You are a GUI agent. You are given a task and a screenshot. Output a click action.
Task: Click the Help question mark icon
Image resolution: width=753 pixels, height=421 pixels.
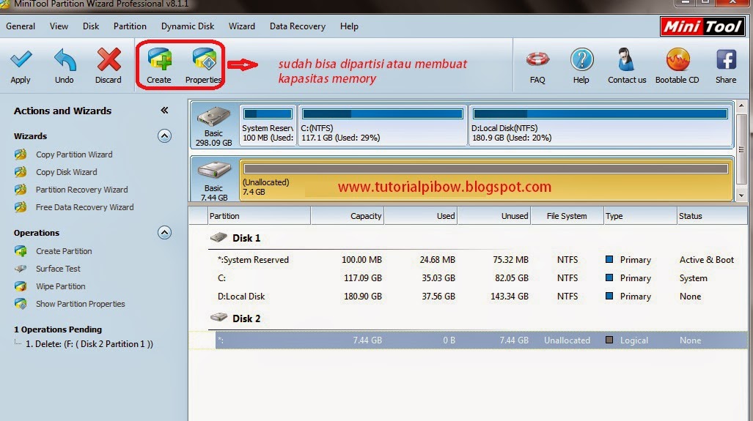click(x=581, y=60)
